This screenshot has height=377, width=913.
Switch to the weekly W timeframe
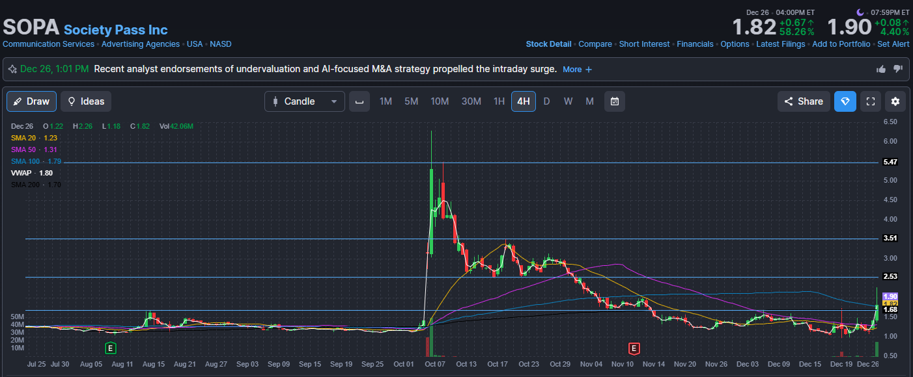pos(568,101)
